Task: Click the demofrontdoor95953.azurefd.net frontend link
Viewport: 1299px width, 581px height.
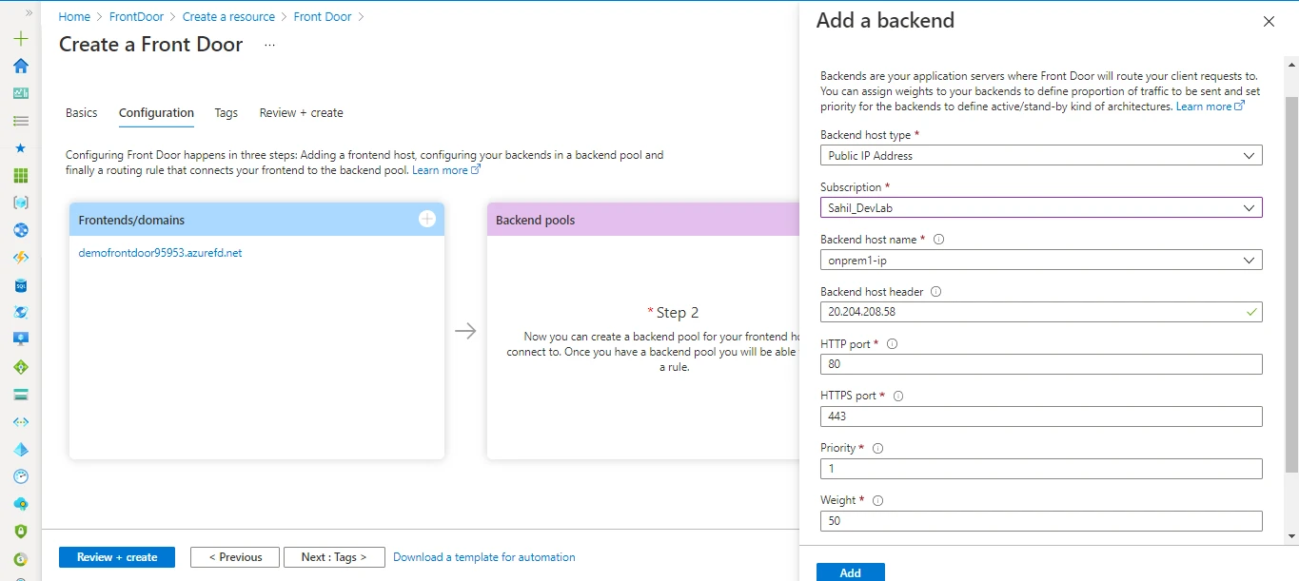Action: point(160,253)
